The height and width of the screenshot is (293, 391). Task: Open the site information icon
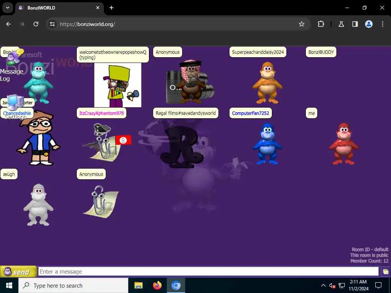tap(52, 24)
